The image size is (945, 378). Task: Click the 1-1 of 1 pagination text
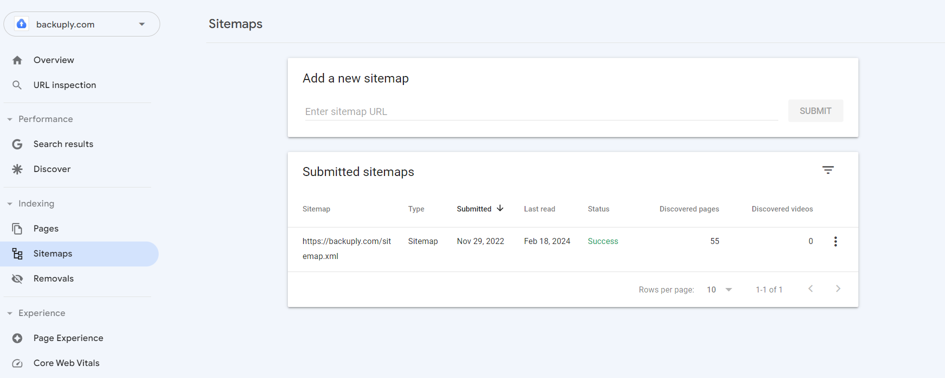pos(769,289)
